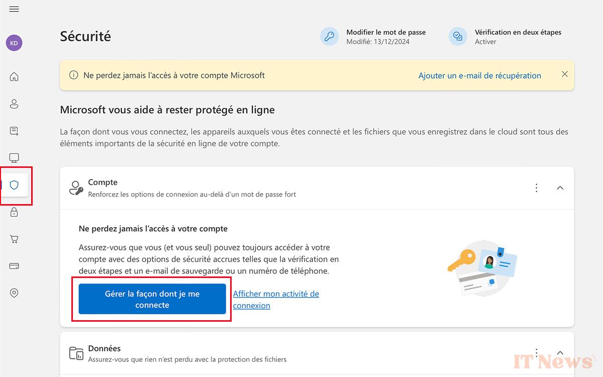
Task: Open the Your info person icon
Action: pos(14,104)
